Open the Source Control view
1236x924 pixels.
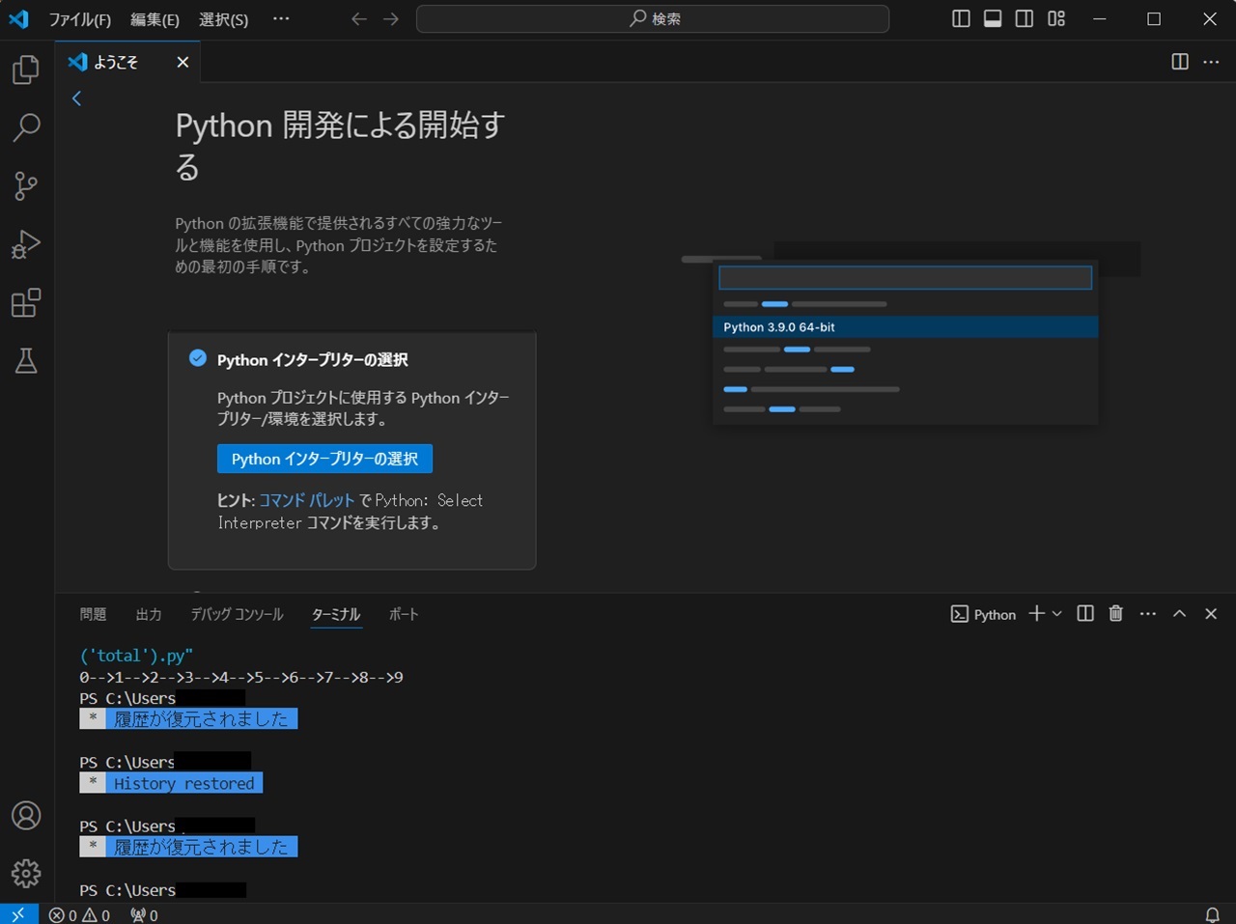click(x=26, y=185)
